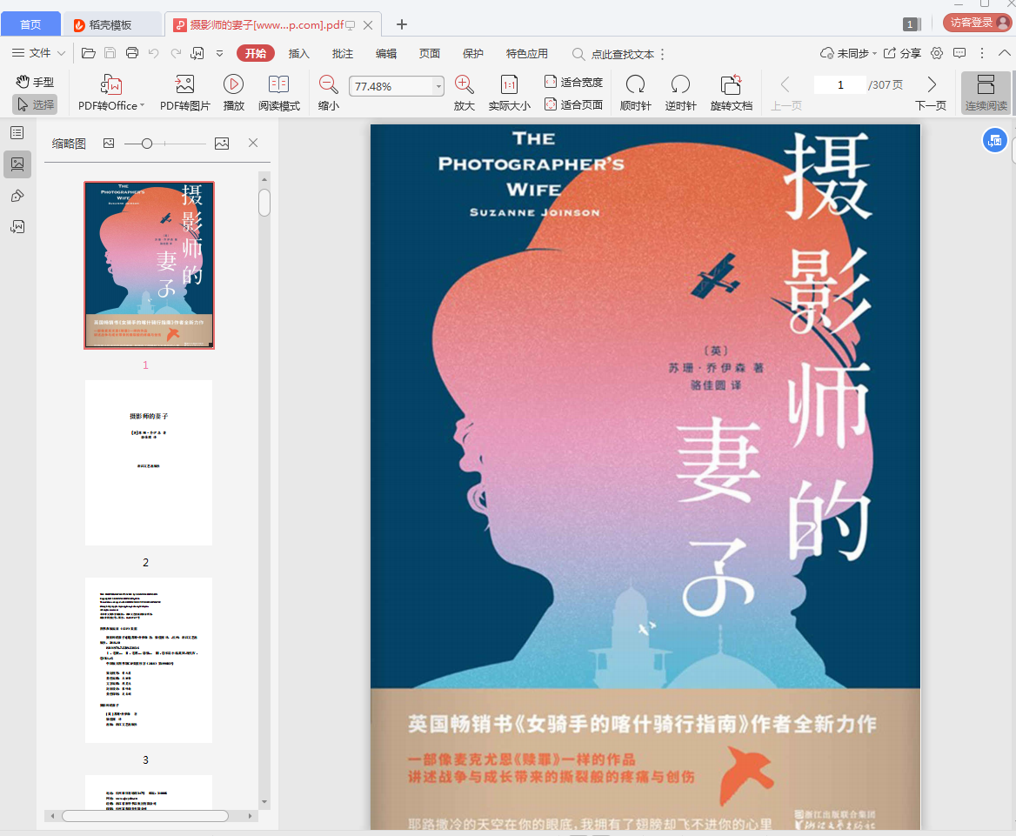The image size is (1016, 836).
Task: Redo last action
Action: point(176,53)
